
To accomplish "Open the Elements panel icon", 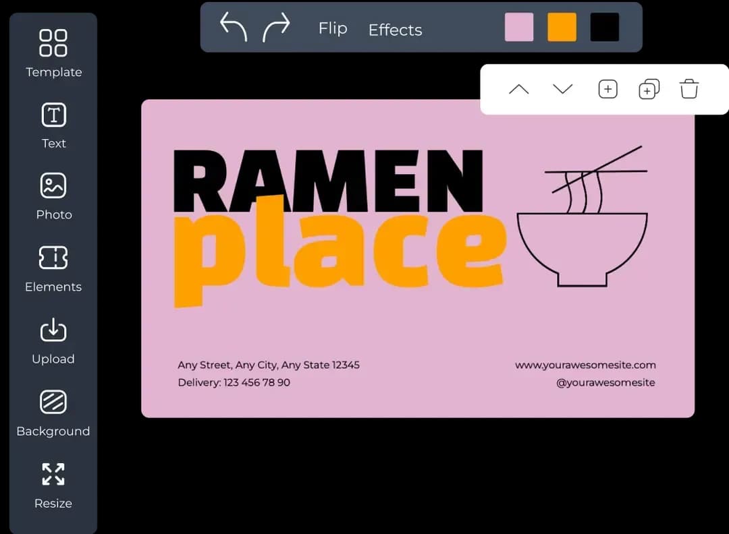I will pyautogui.click(x=53, y=258).
